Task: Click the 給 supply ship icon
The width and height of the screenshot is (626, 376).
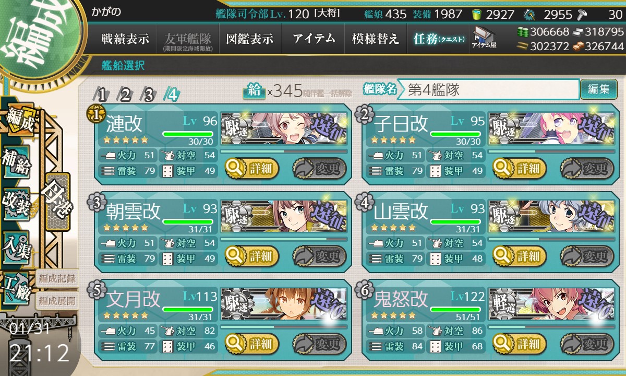Action: pos(254,91)
